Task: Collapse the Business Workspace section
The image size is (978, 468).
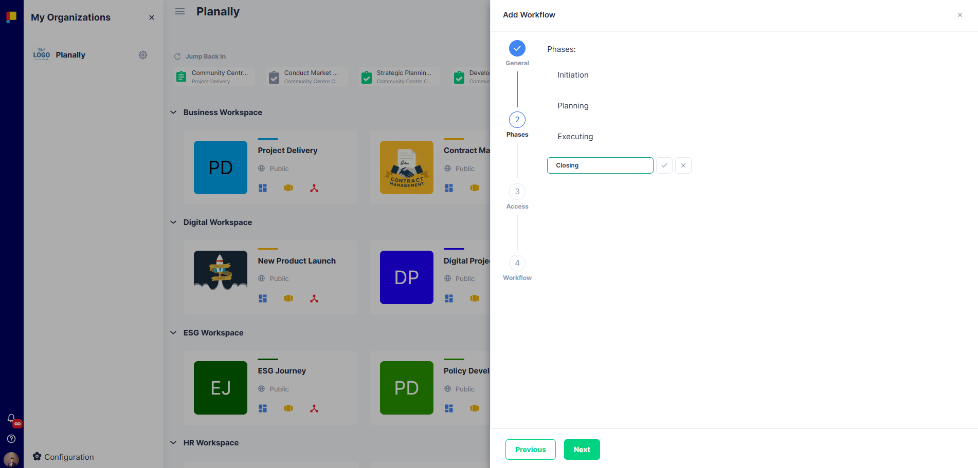Action: click(173, 112)
